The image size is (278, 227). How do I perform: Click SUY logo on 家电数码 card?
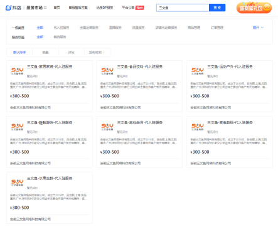tap(198, 127)
